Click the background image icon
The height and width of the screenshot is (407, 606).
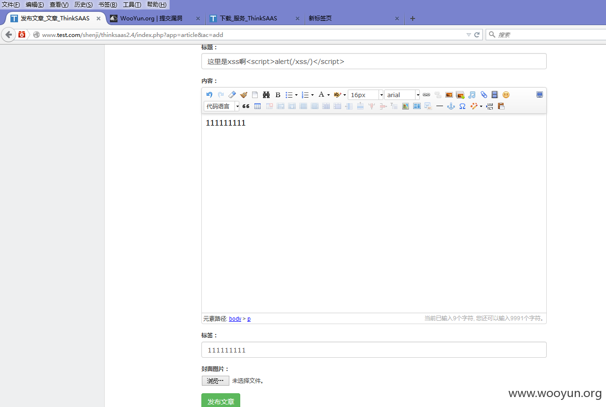click(x=406, y=106)
